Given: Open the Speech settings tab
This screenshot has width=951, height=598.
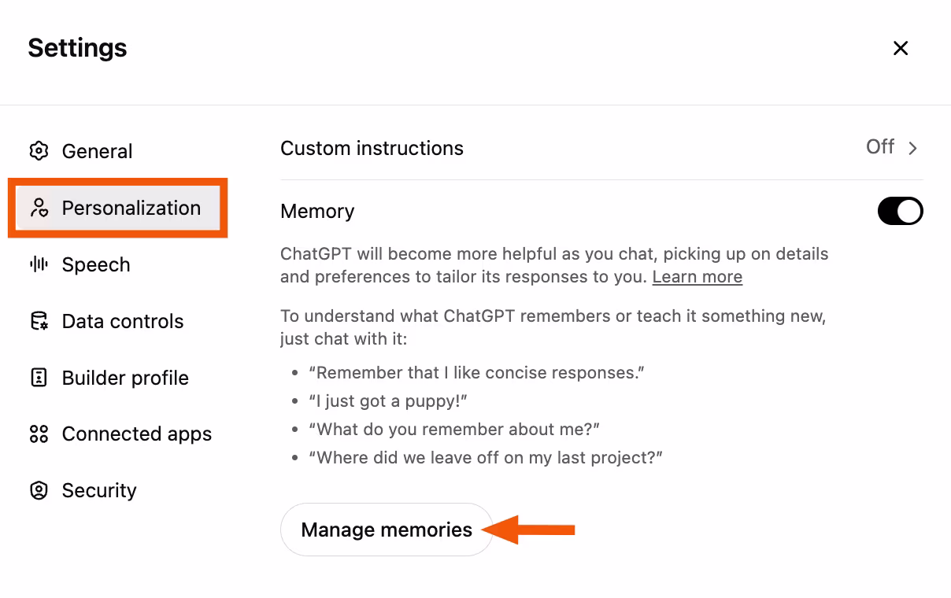Looking at the screenshot, I should tap(96, 264).
